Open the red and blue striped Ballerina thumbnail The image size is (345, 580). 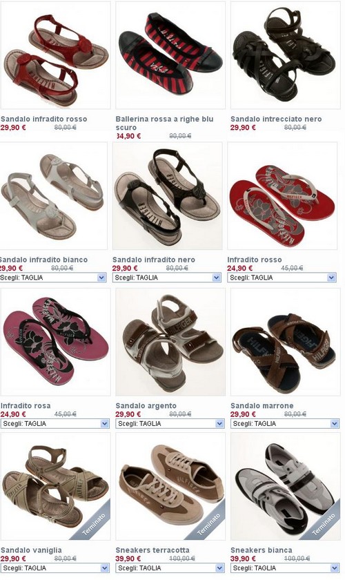170,55
